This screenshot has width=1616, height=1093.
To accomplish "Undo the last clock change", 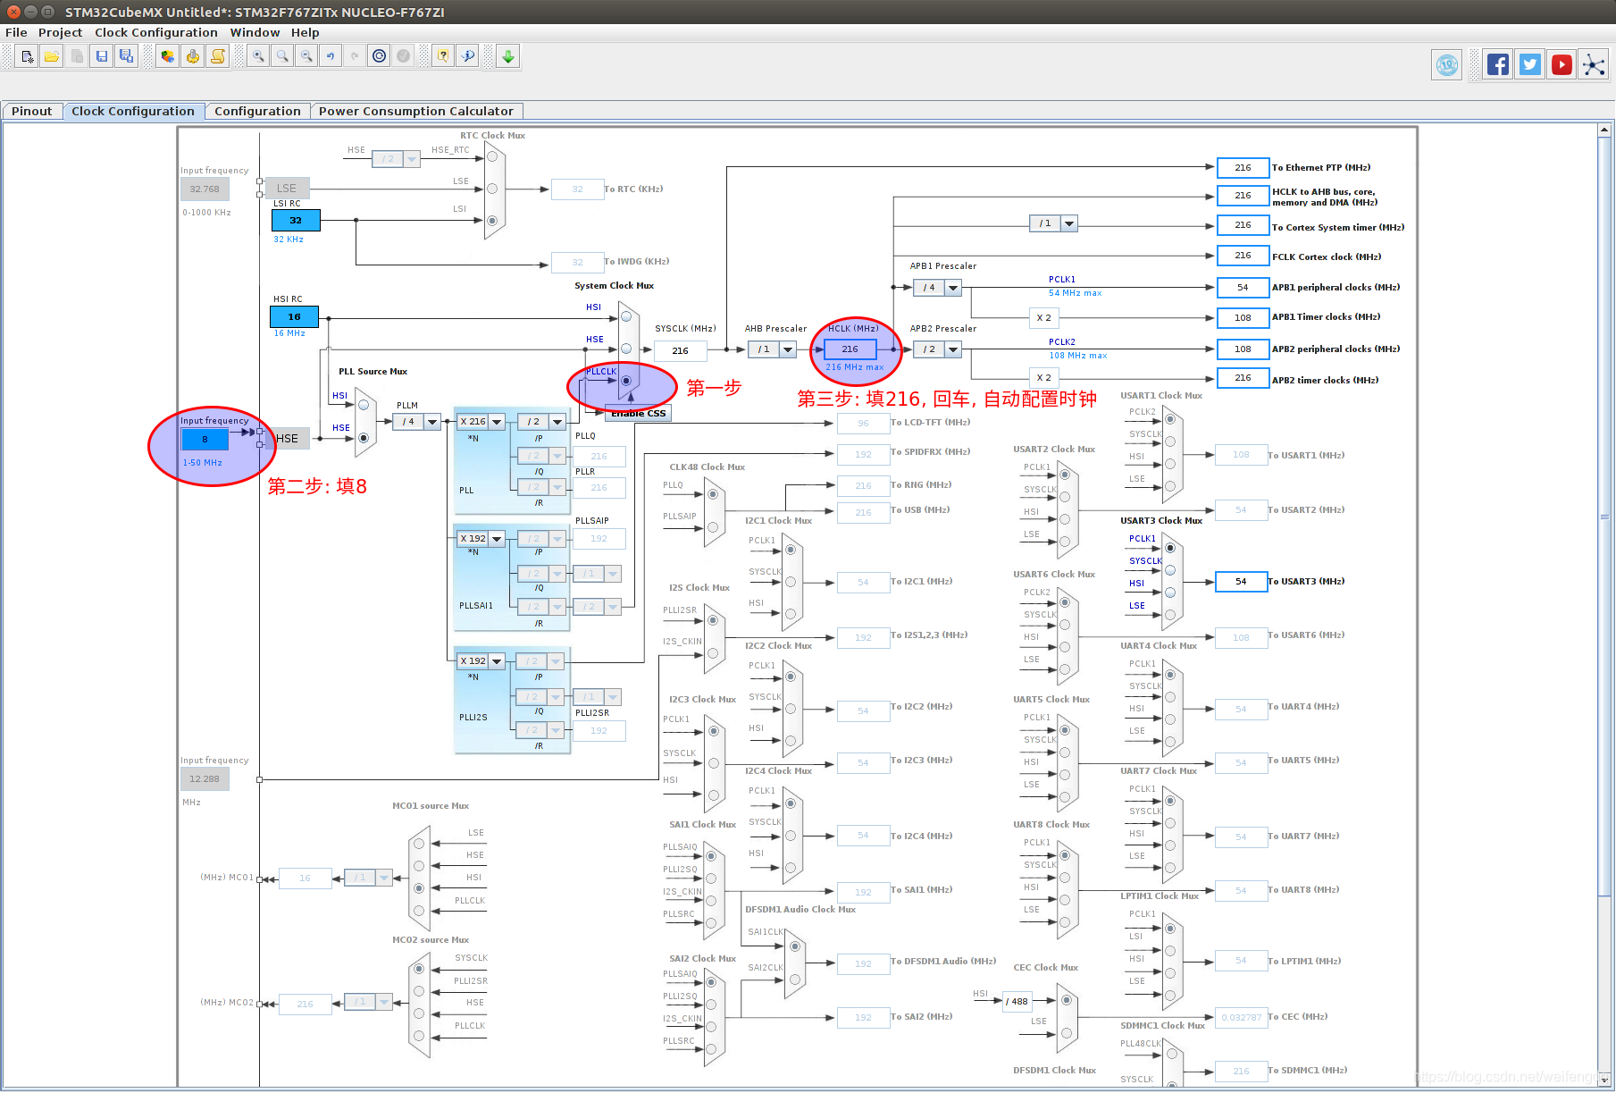I will [331, 56].
